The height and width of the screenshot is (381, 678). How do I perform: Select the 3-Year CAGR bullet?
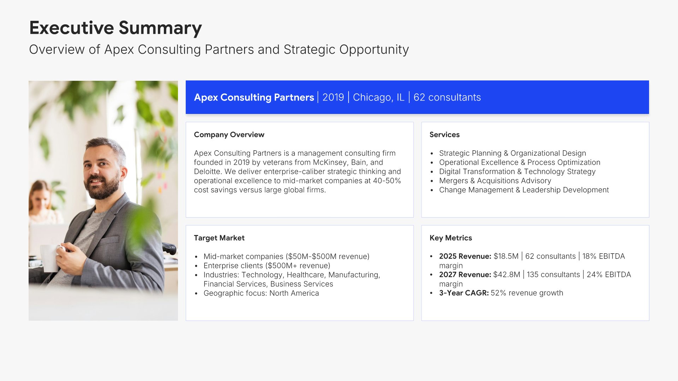coord(501,293)
